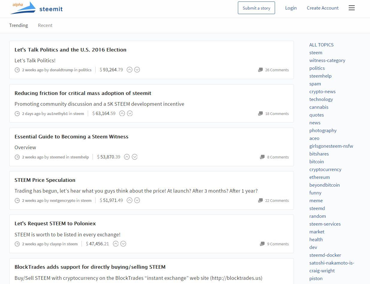Click the clock icon on donaldtrump's post

17,70
